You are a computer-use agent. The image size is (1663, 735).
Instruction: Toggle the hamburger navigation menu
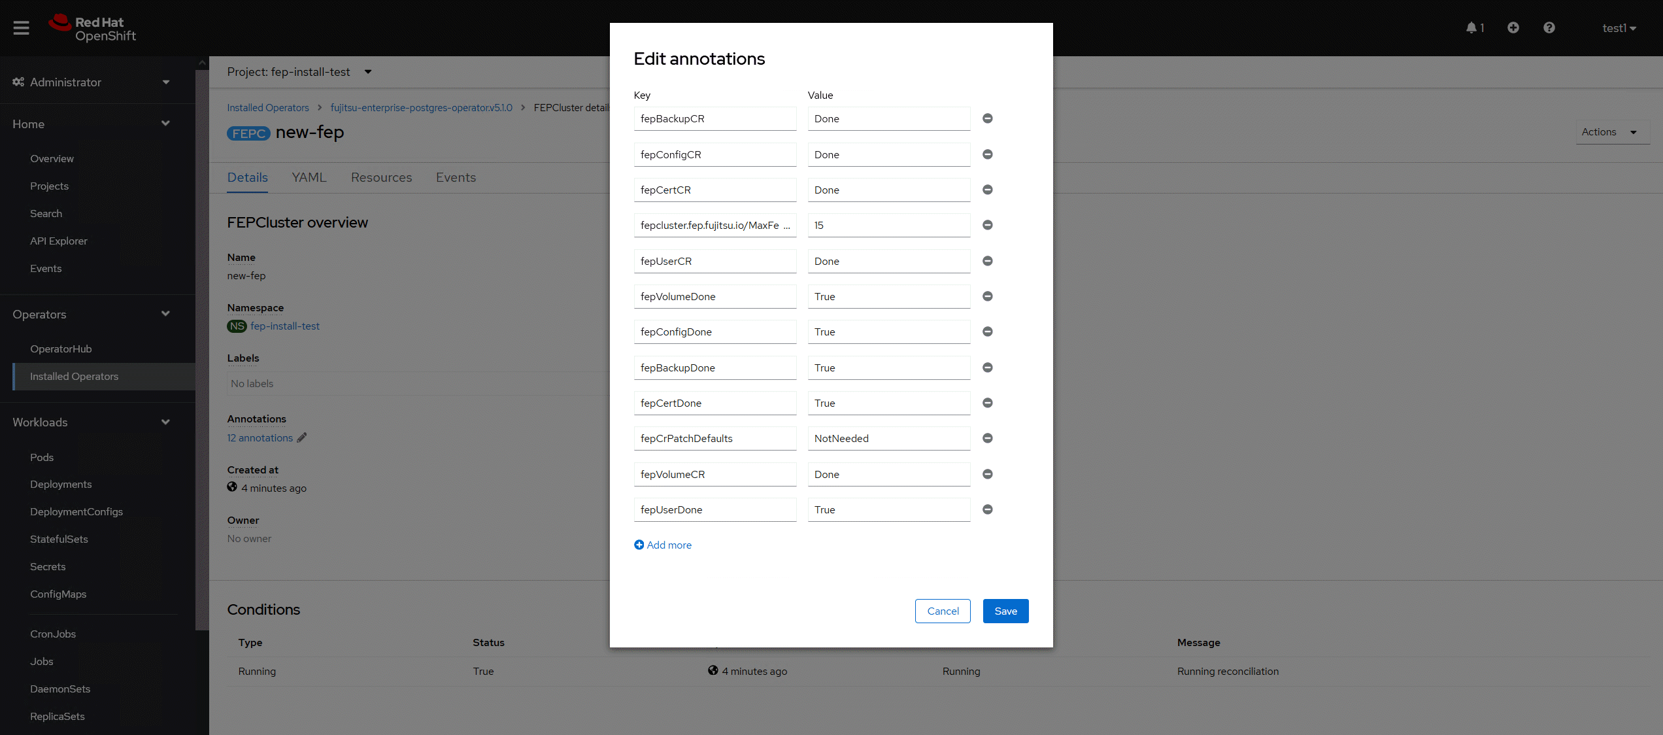[22, 27]
